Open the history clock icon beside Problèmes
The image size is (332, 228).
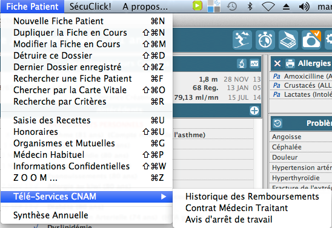click(x=277, y=123)
